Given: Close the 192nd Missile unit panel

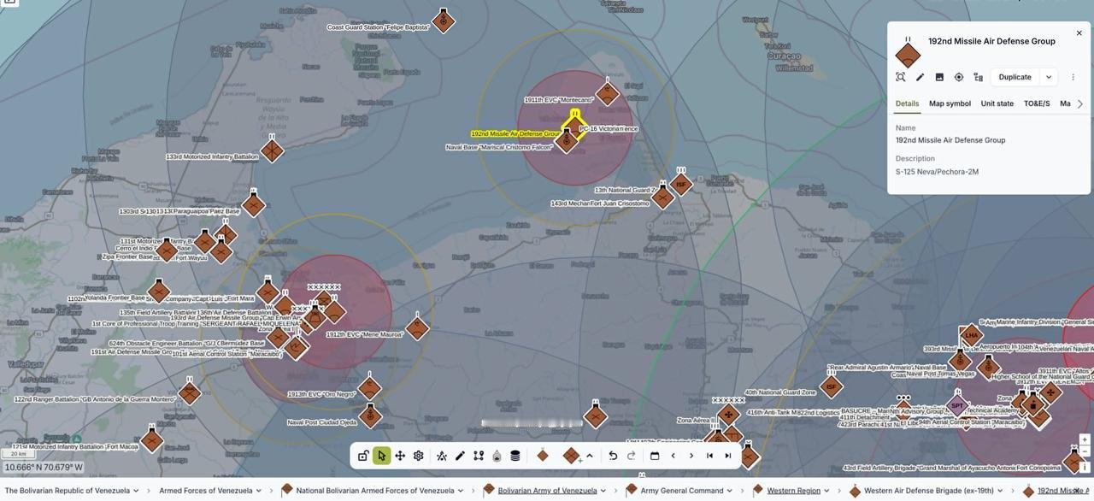Looking at the screenshot, I should pos(1079,33).
